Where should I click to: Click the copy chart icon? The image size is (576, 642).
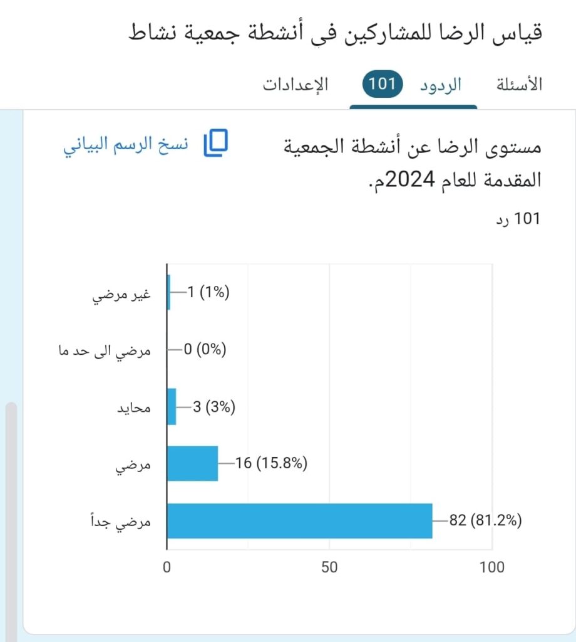click(216, 143)
